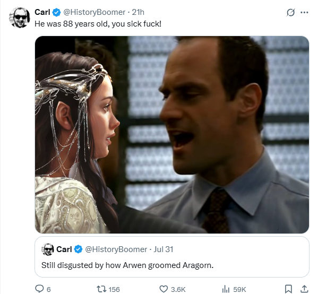Click the Carl display name on the main tweet
Image resolution: width=318 pixels, height=294 pixels.
[x=42, y=12]
